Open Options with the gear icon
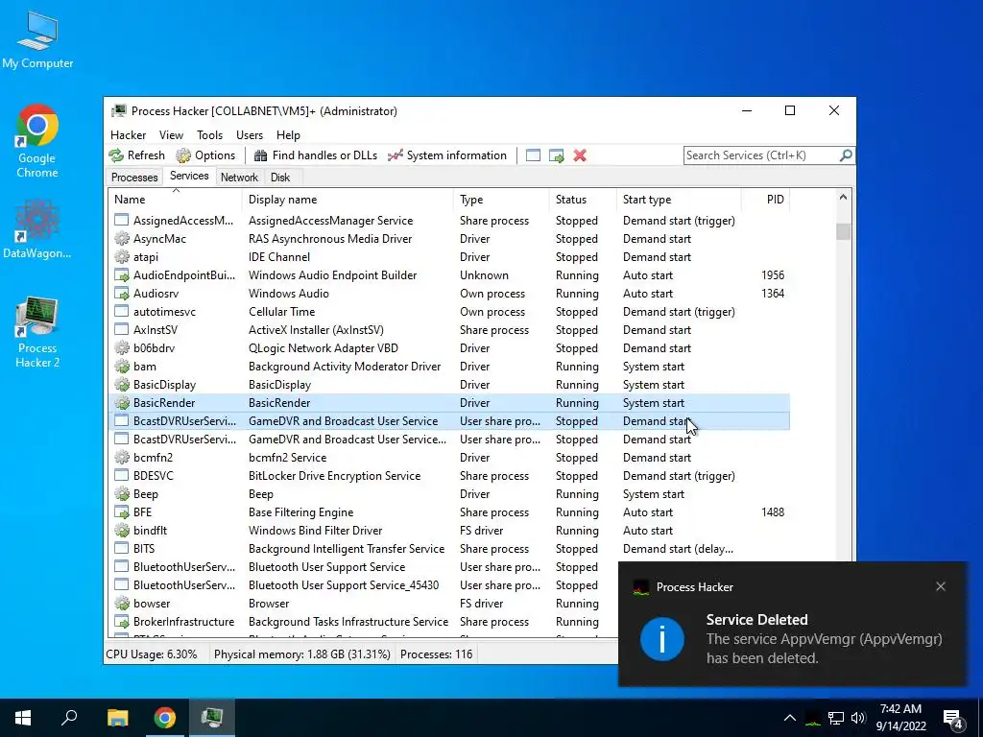Viewport: 983px width, 737px height. pos(183,155)
